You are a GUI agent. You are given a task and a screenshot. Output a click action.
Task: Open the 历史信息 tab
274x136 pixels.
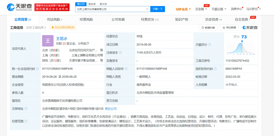(x=213, y=19)
